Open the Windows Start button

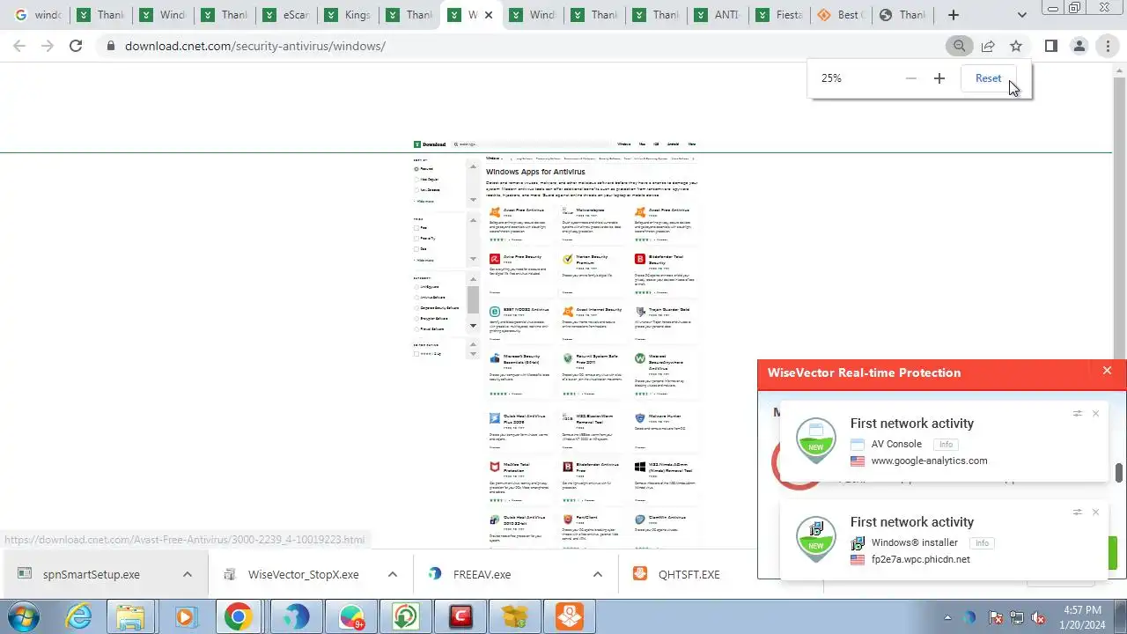point(24,616)
